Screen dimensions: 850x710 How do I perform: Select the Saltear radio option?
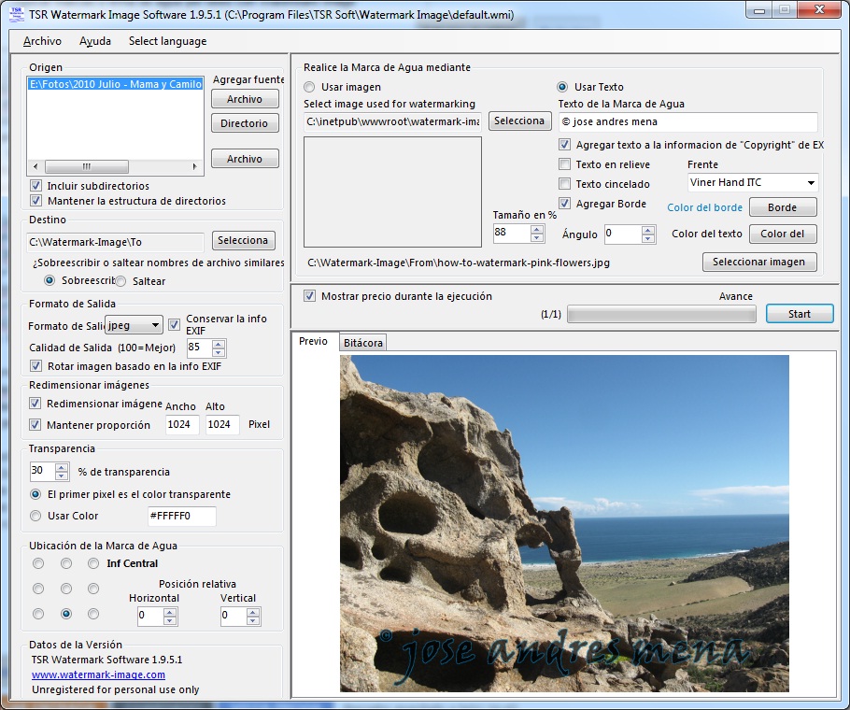120,281
